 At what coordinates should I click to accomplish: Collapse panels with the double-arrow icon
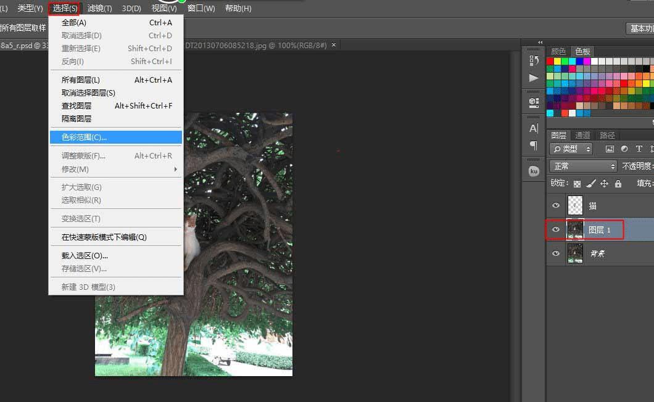540,42
